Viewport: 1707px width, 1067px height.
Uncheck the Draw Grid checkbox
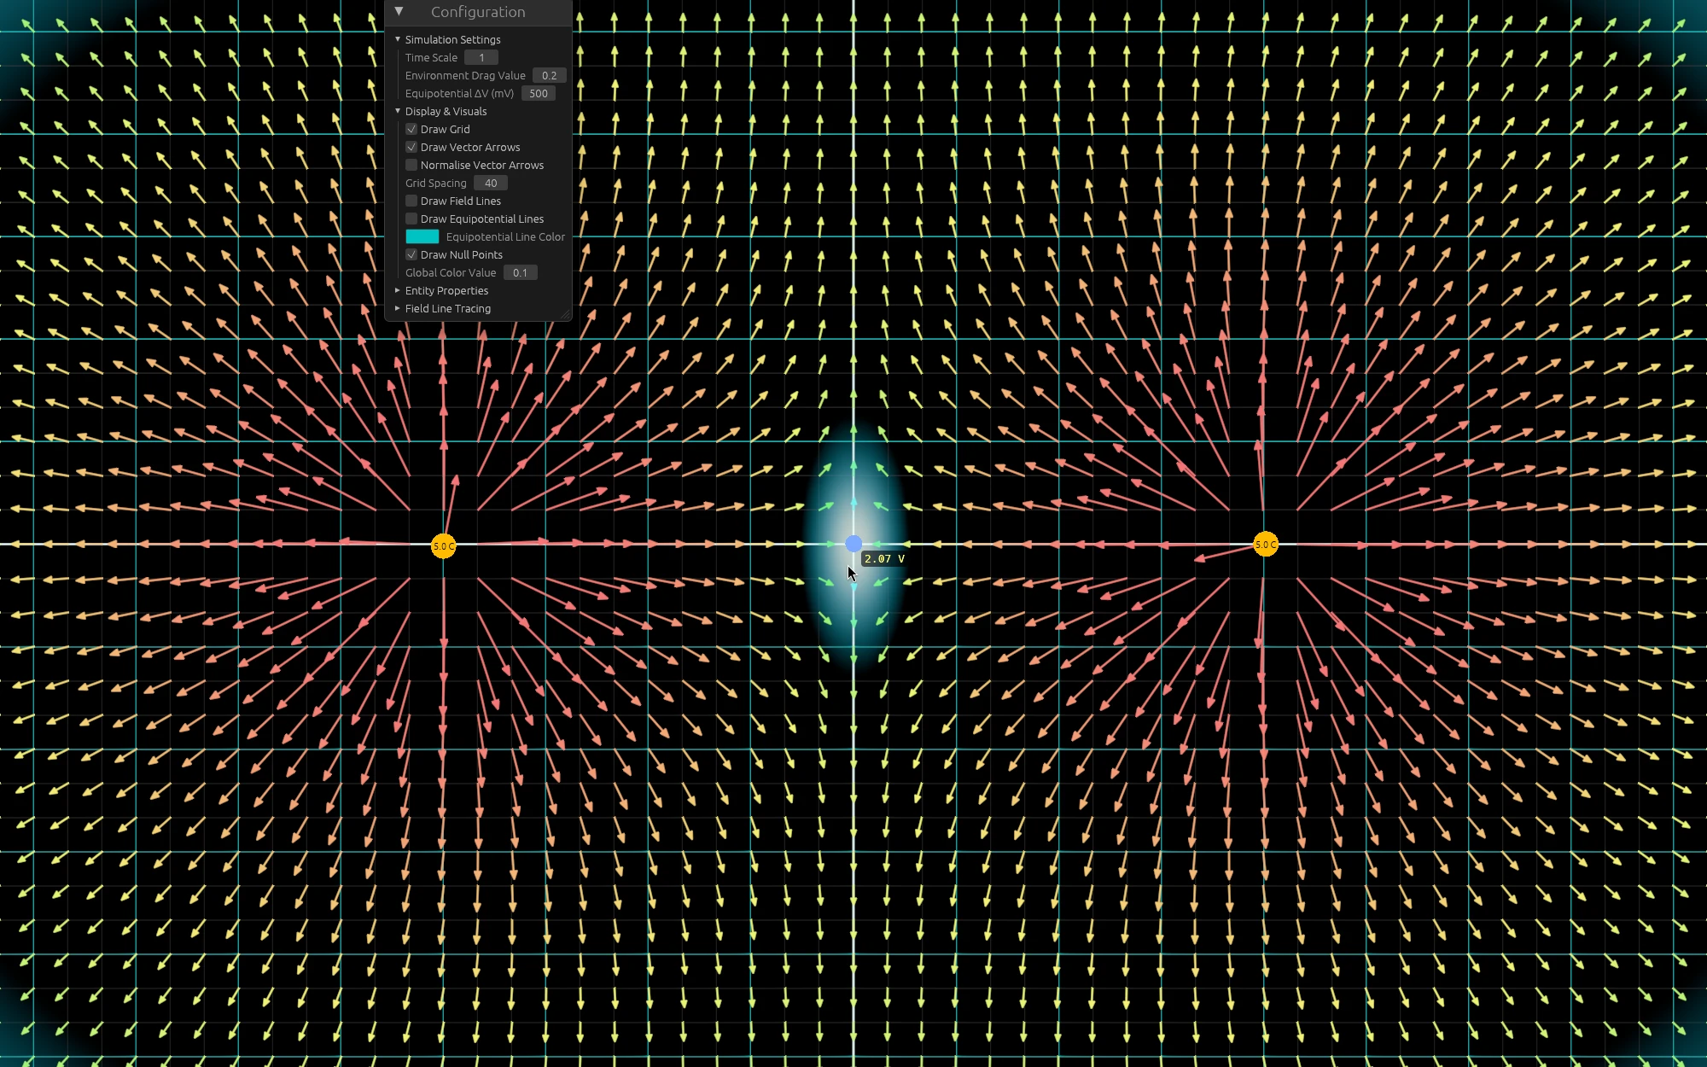[x=411, y=129]
